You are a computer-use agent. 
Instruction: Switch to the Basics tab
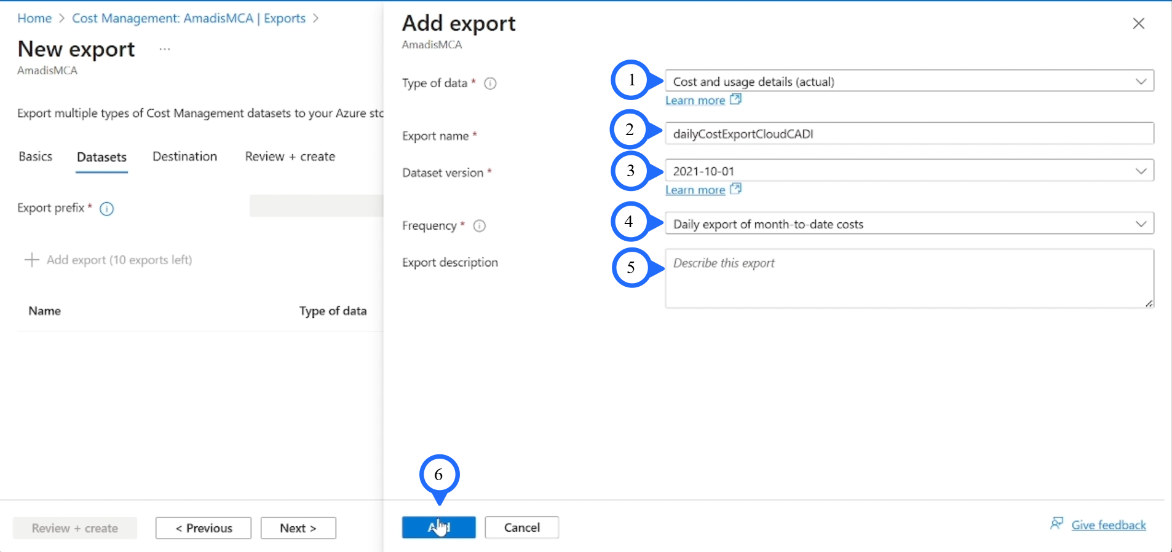tap(36, 157)
